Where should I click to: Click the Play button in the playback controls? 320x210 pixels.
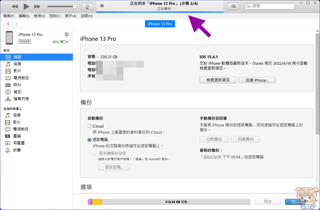point(26,6)
